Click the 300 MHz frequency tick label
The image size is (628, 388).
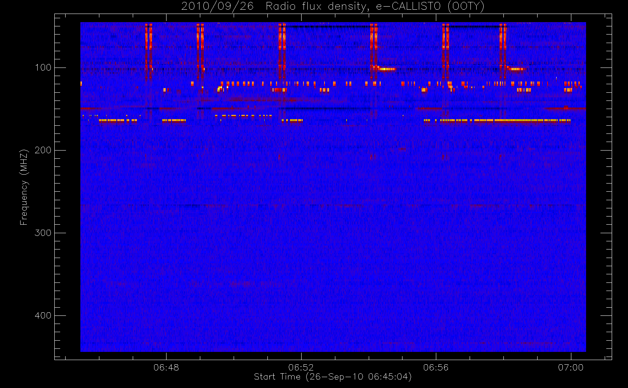(x=43, y=233)
